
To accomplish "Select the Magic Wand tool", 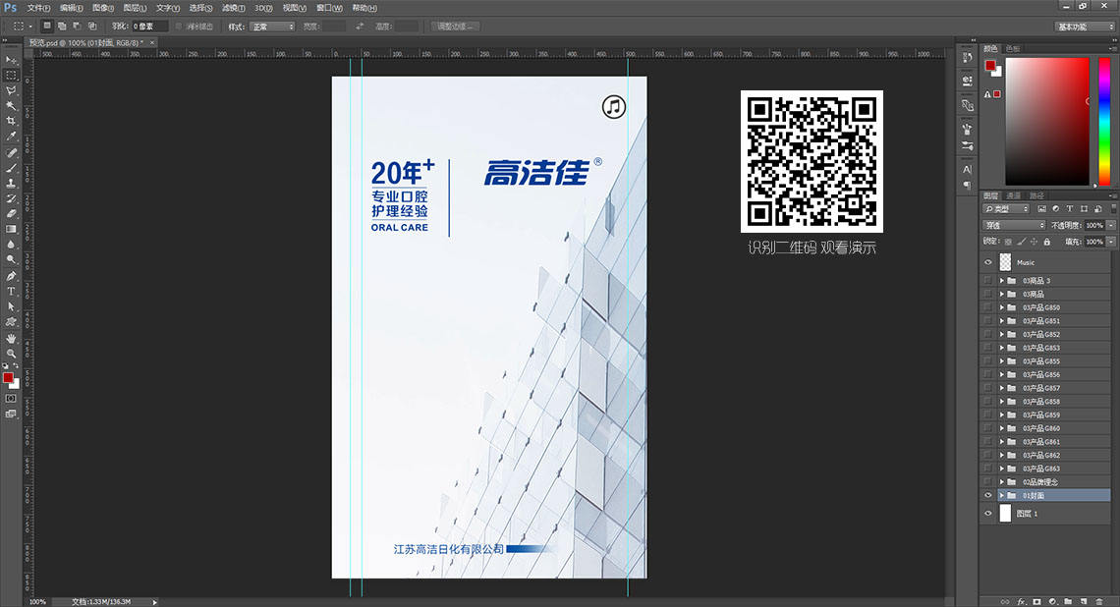I will pyautogui.click(x=11, y=106).
